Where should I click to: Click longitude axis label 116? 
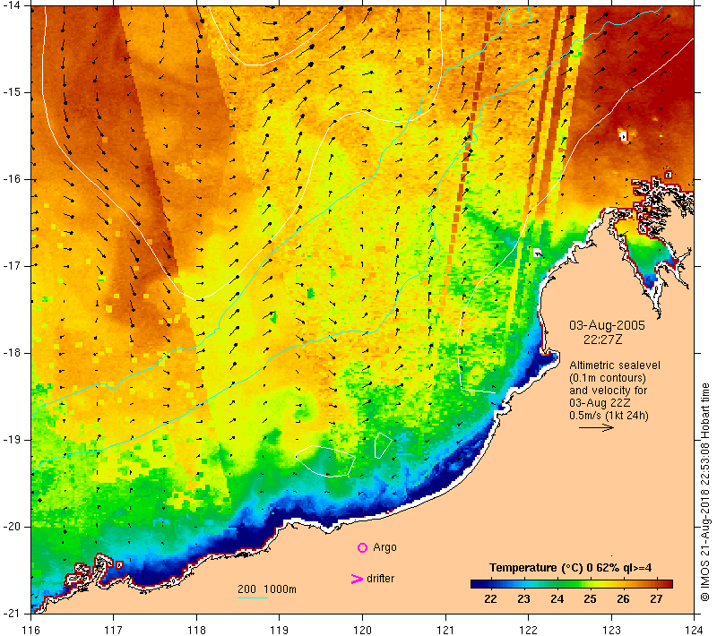[x=30, y=630]
